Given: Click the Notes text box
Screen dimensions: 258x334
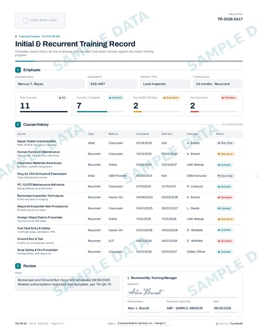Looking at the screenshot, I should pyautogui.click(x=67, y=283).
